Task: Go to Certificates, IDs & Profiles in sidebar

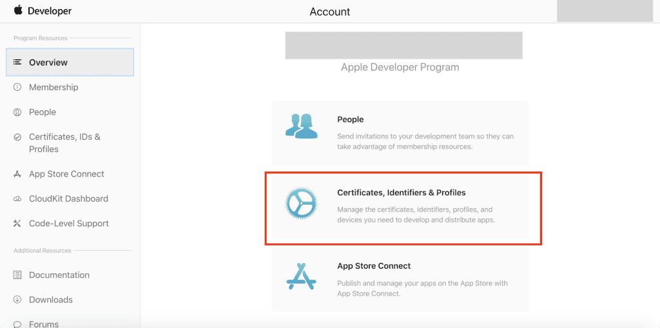Action: pos(65,143)
